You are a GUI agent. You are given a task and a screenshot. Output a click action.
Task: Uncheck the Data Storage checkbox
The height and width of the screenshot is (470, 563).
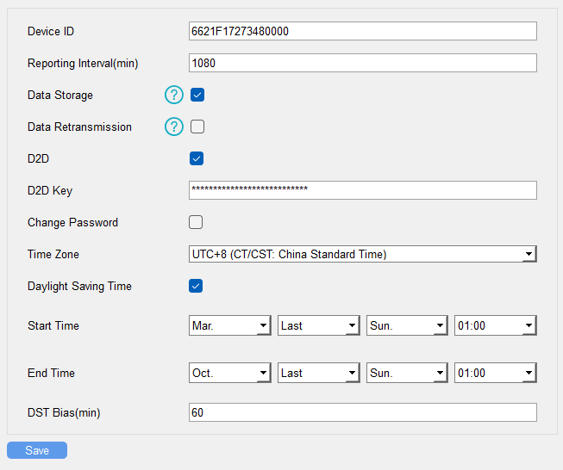tap(197, 96)
